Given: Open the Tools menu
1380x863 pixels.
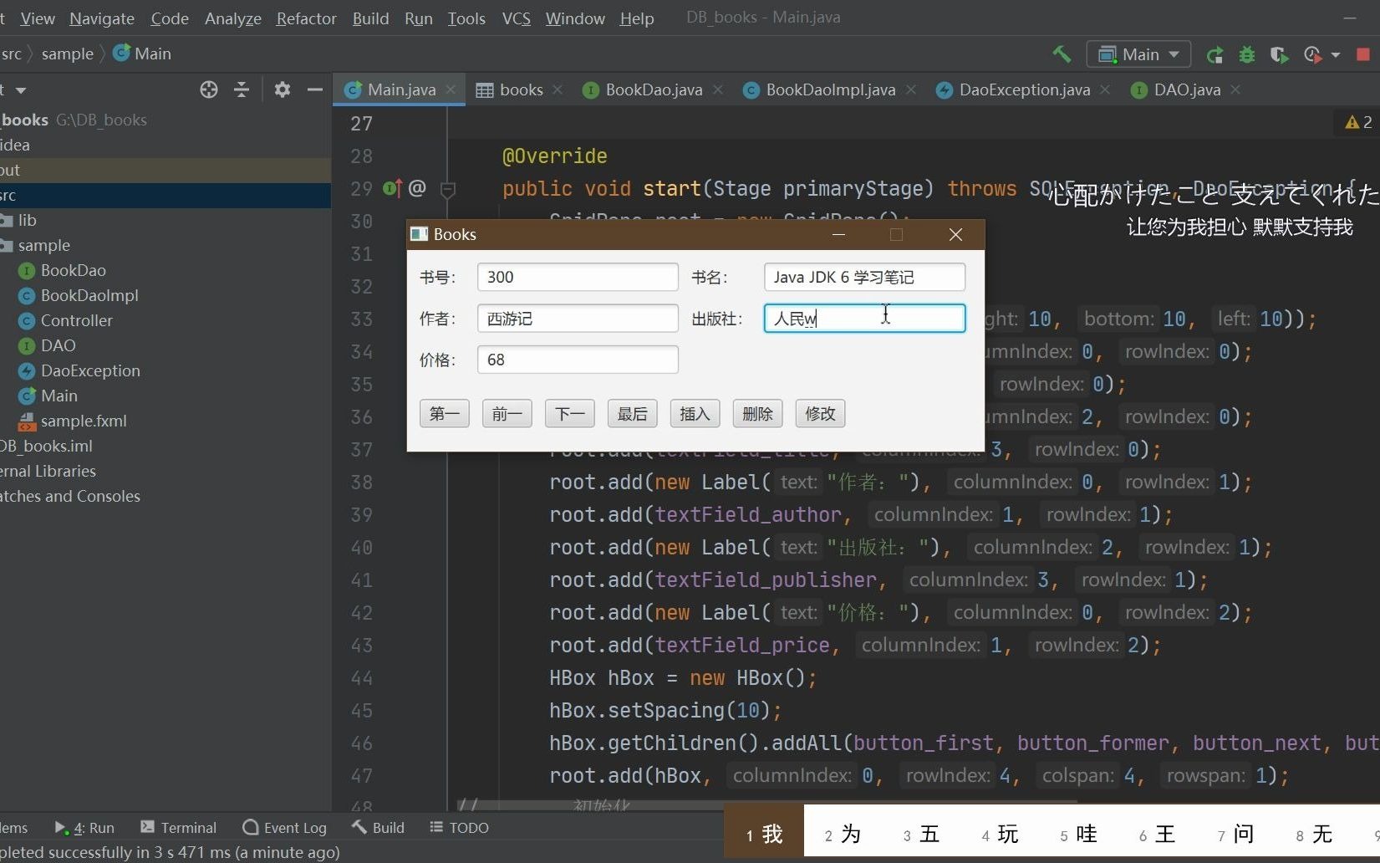Looking at the screenshot, I should tap(466, 18).
